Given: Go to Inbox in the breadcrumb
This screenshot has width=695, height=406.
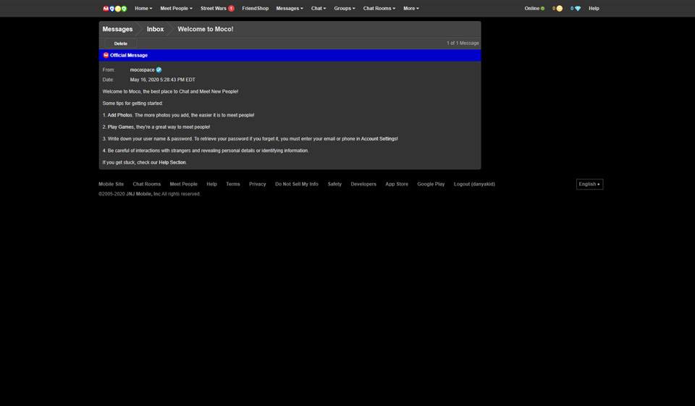Looking at the screenshot, I should click(155, 29).
